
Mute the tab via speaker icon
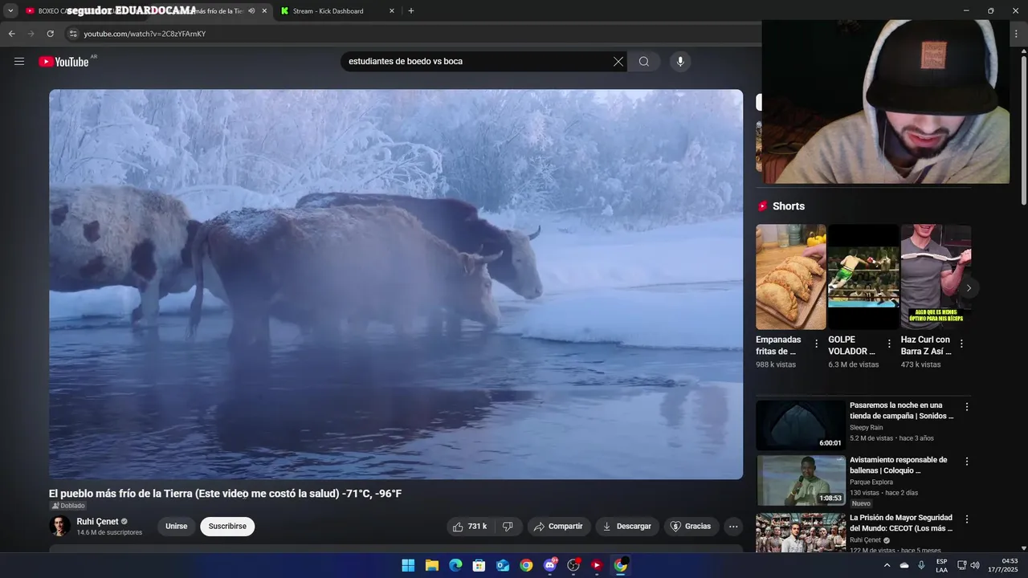(251, 11)
